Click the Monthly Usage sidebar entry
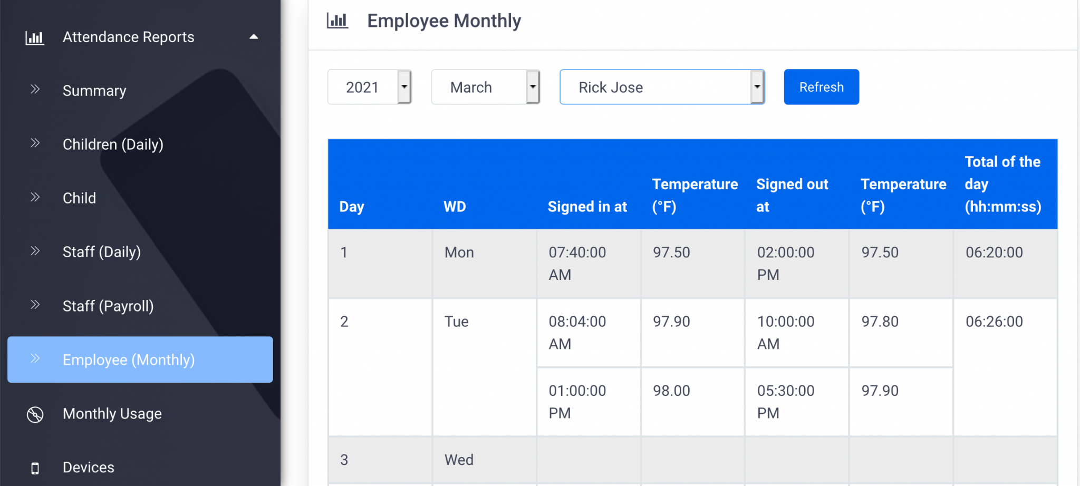1080x486 pixels. pyautogui.click(x=112, y=414)
